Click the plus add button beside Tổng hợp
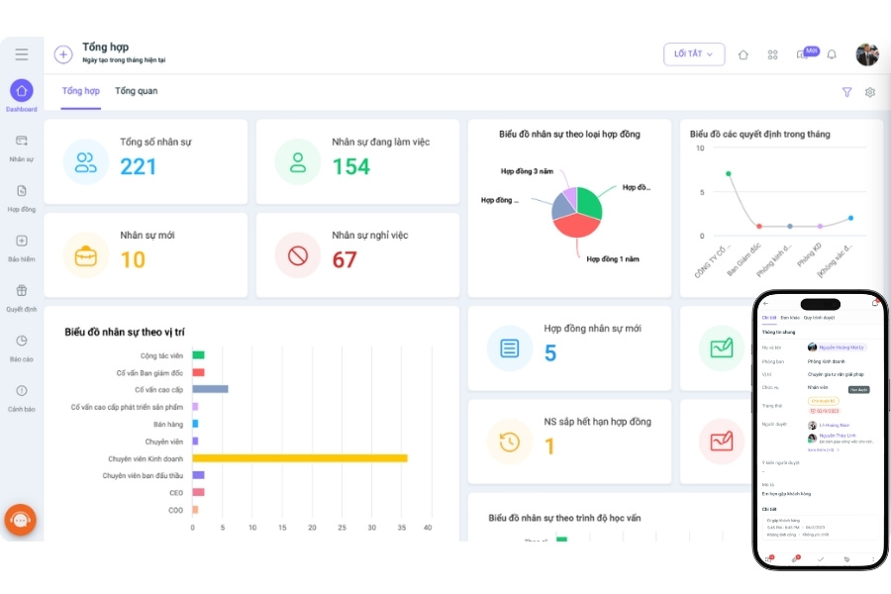 [63, 54]
